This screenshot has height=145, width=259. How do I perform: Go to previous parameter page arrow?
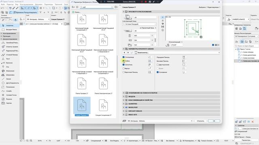(x=124, y=53)
